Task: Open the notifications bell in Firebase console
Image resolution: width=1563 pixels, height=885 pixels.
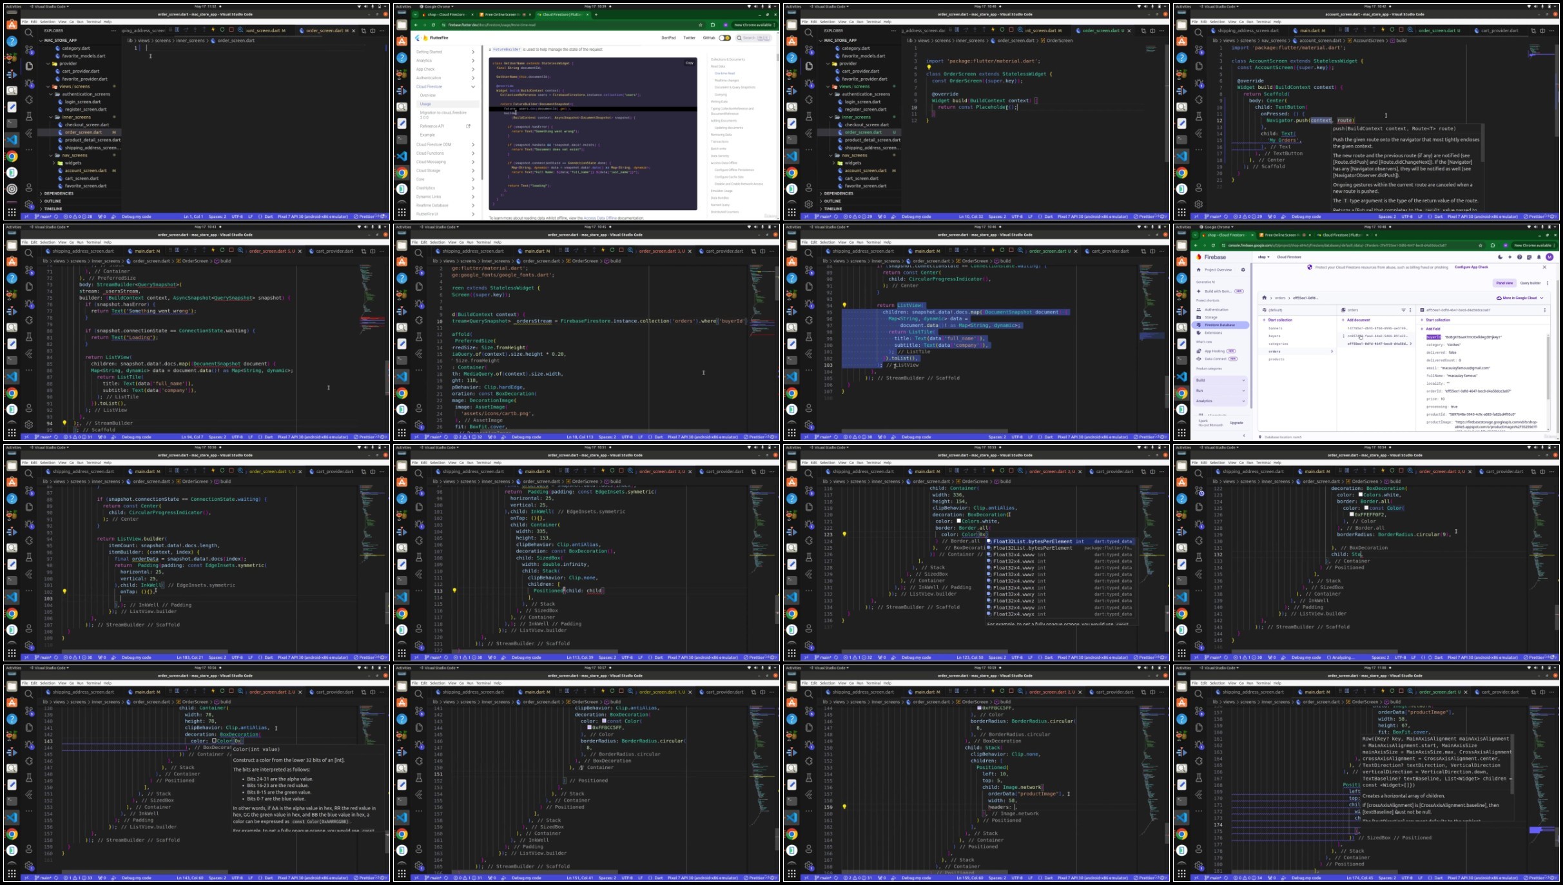Action: 1539,257
